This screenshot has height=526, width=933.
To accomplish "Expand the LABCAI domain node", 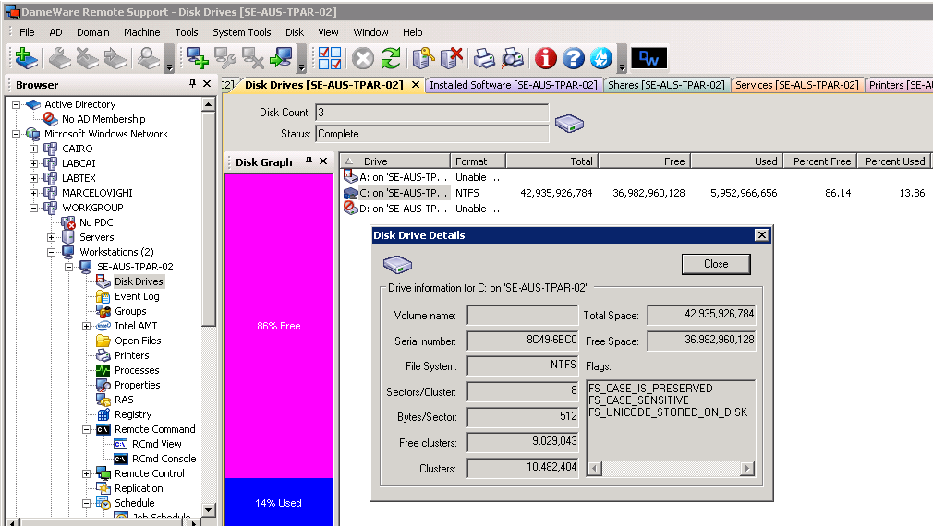I will [34, 163].
